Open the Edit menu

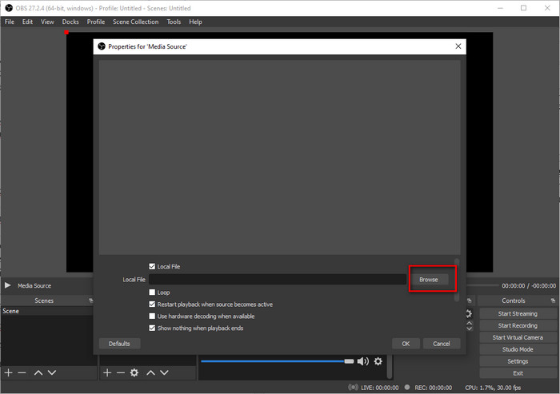point(27,22)
